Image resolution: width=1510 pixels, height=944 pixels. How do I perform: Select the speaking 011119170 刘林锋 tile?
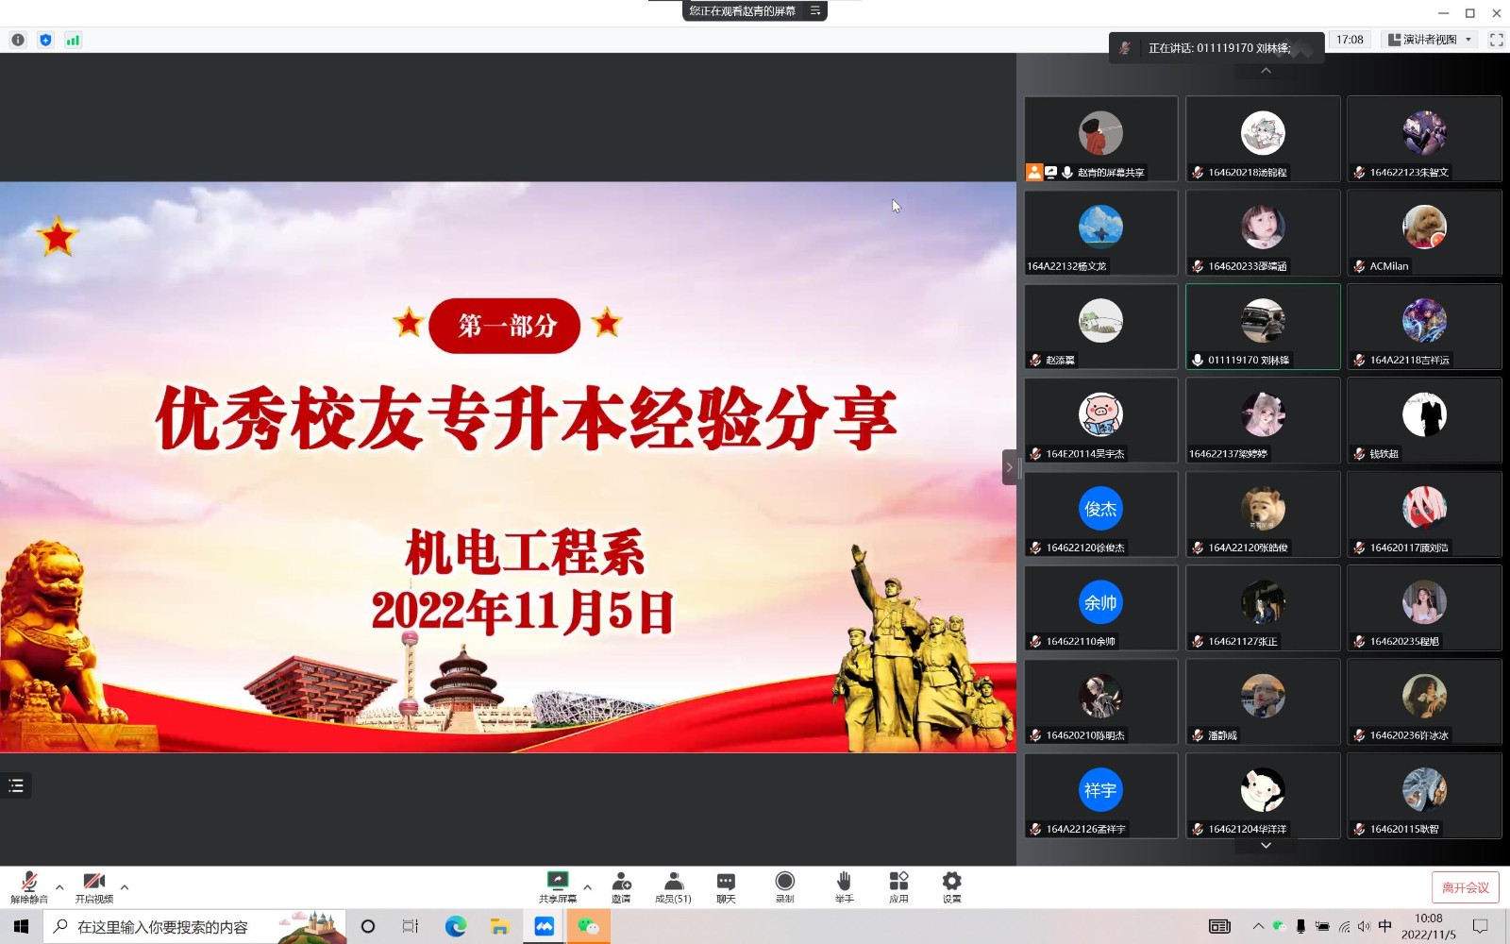(1263, 327)
